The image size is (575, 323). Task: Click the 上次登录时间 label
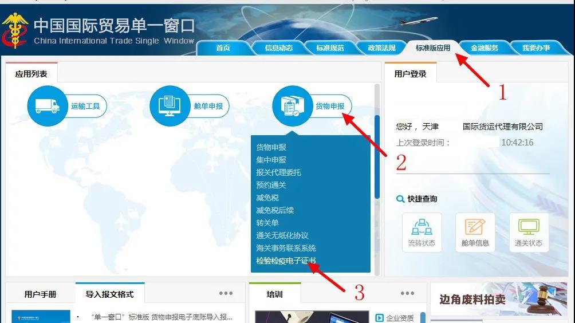coord(423,143)
